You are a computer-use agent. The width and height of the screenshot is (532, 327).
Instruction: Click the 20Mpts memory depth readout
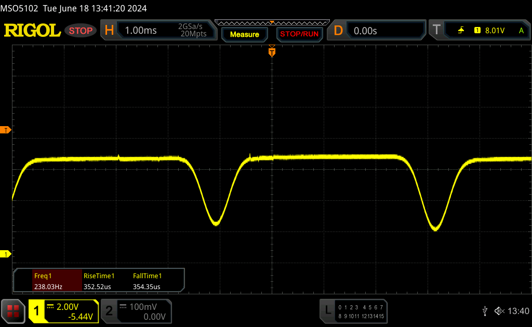(x=193, y=34)
